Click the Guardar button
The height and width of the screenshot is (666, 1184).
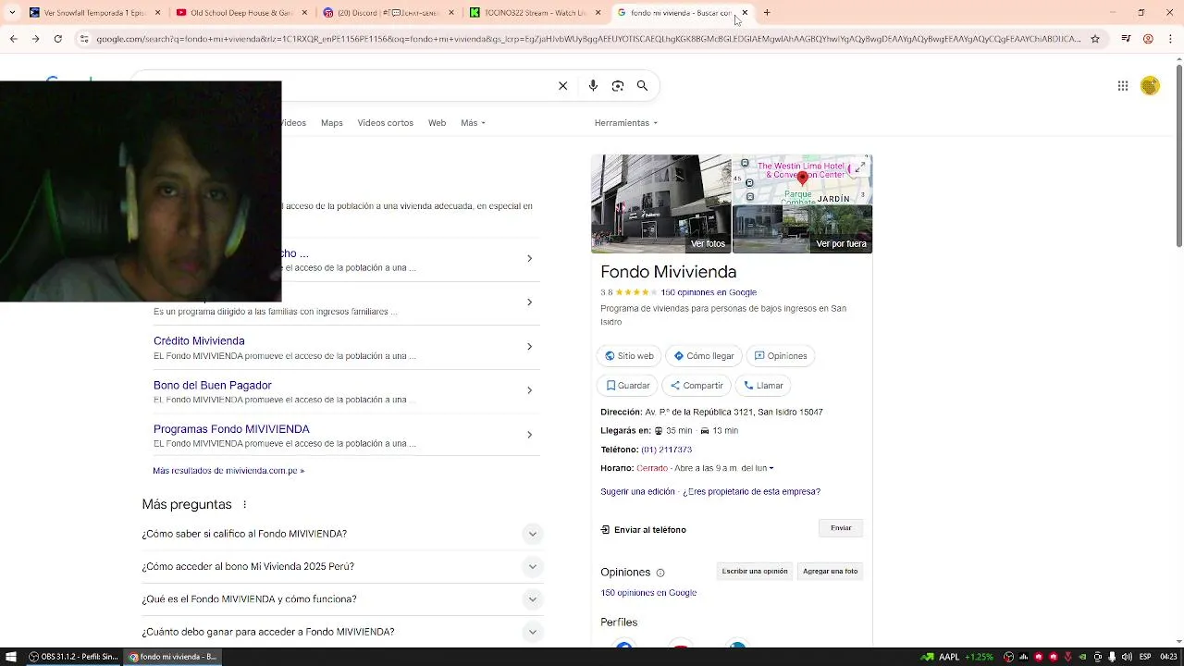(x=627, y=386)
